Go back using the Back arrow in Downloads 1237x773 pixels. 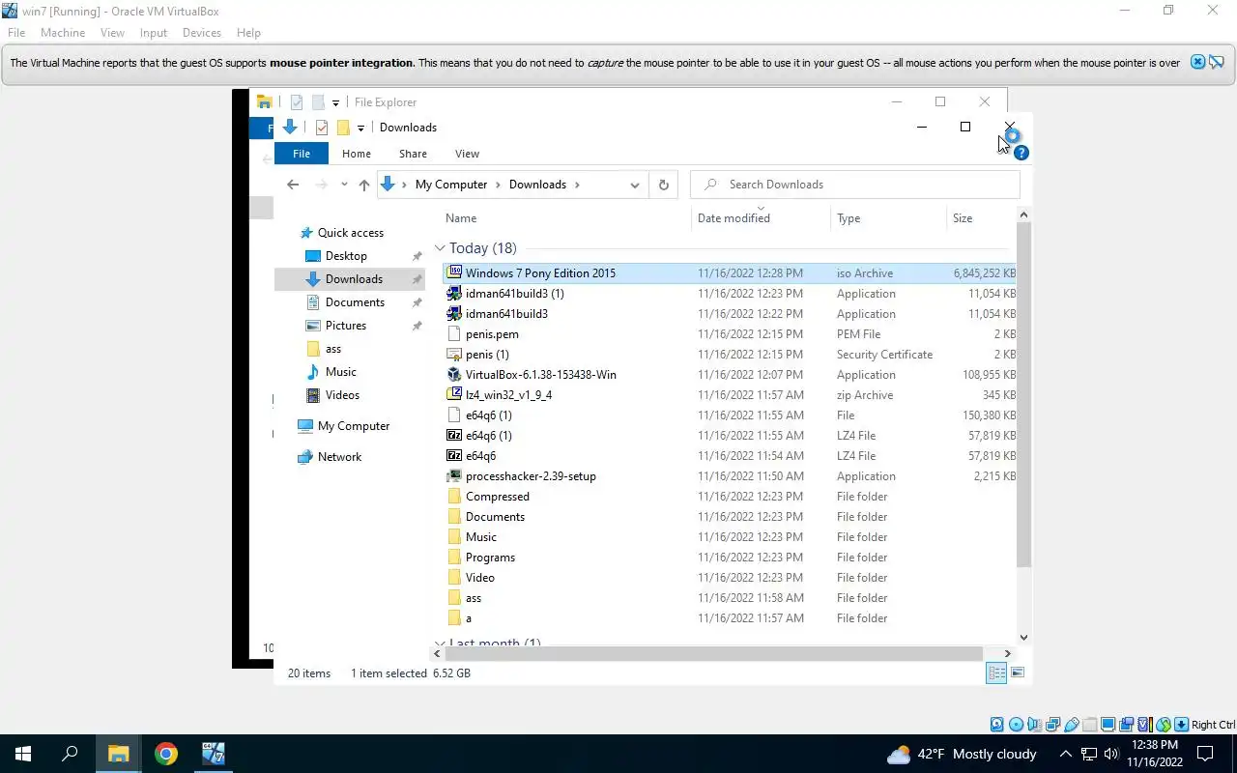pos(293,185)
